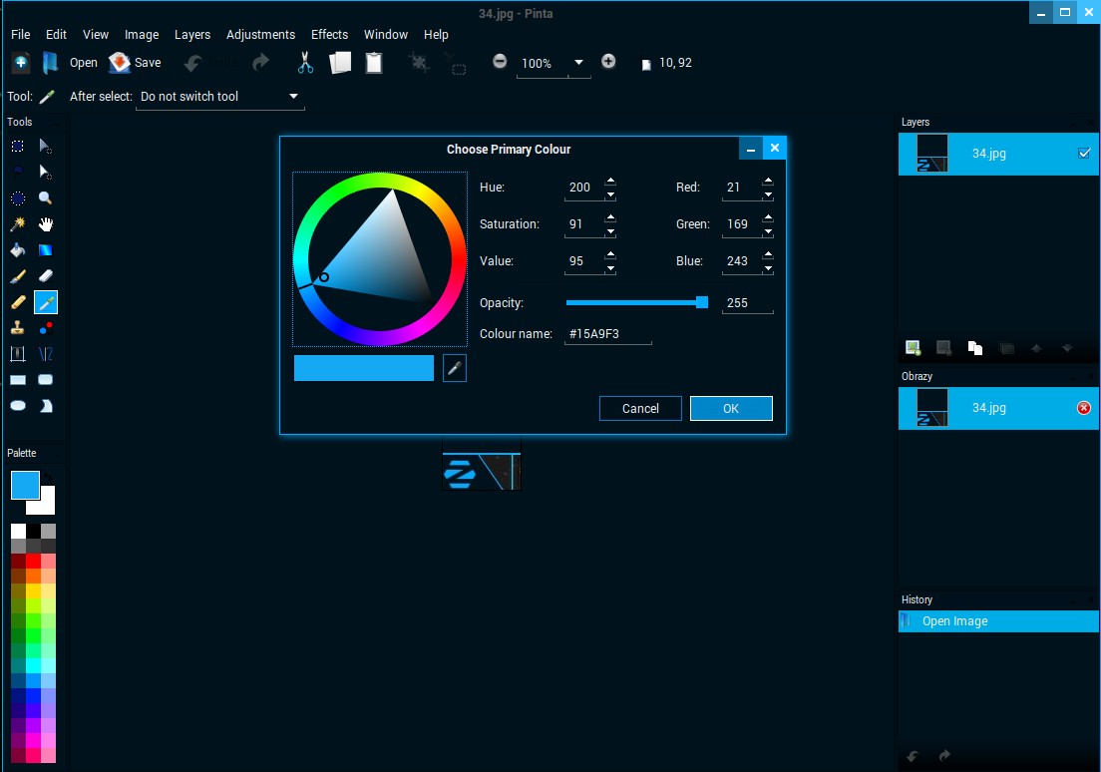The width and height of the screenshot is (1101, 772).
Task: Activate the Zoom magnifier tool
Action: click(x=46, y=197)
